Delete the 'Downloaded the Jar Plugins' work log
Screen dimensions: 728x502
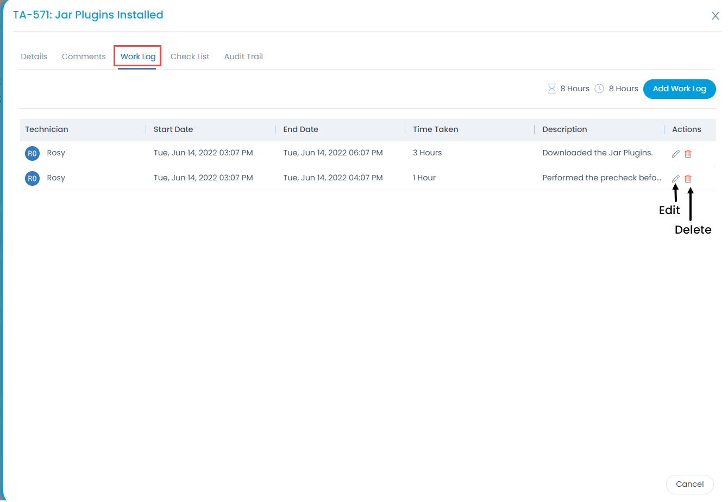[x=688, y=154]
